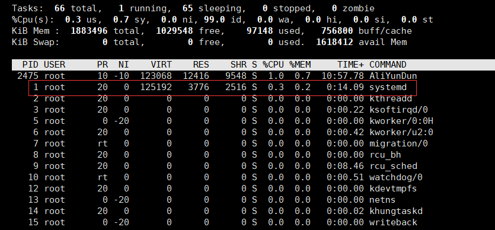Click the 0 zombie count
495x230 pixels.
pyautogui.click(x=334, y=8)
